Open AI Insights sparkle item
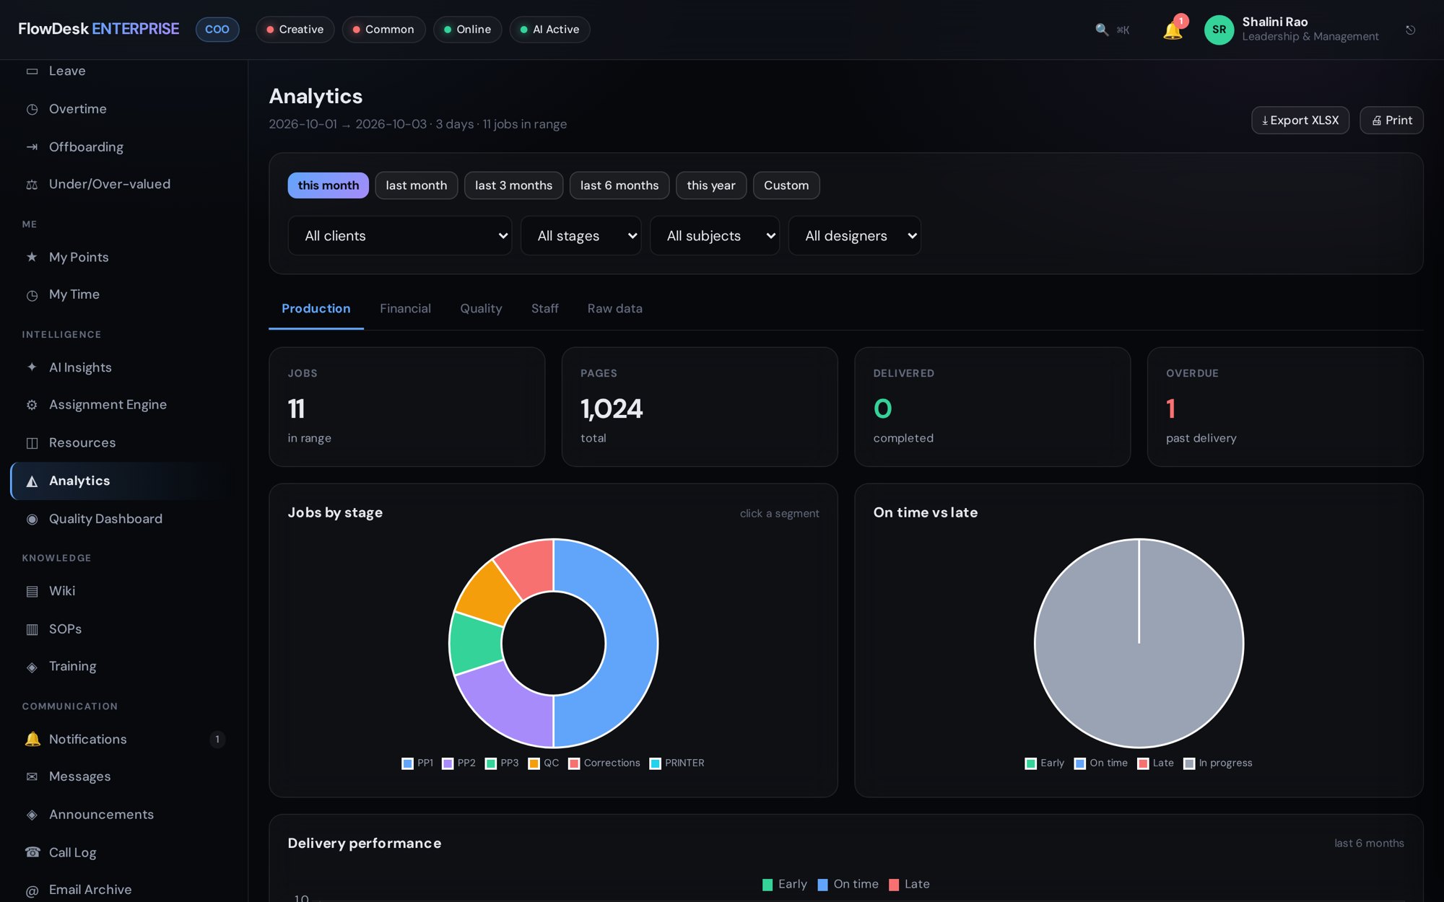Viewport: 1444px width, 902px height. tap(124, 367)
